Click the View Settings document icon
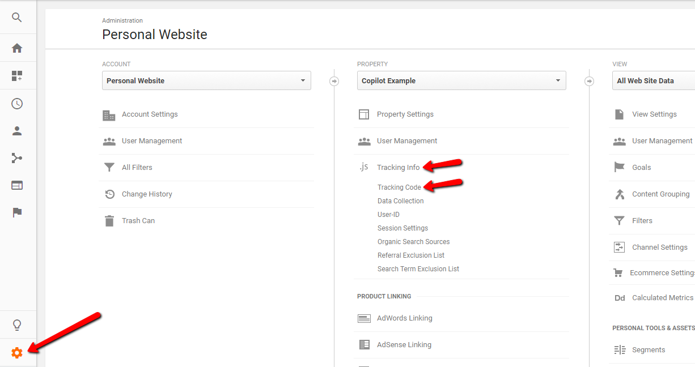Viewport: 695px width, 367px height. click(619, 114)
